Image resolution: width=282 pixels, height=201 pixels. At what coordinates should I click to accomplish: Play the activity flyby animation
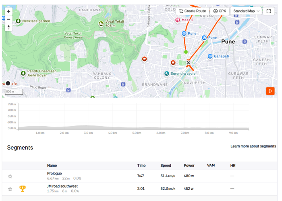(x=270, y=91)
